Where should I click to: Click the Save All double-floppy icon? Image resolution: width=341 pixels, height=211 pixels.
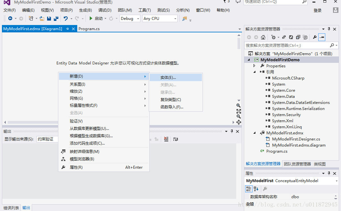pyautogui.click(x=56, y=19)
